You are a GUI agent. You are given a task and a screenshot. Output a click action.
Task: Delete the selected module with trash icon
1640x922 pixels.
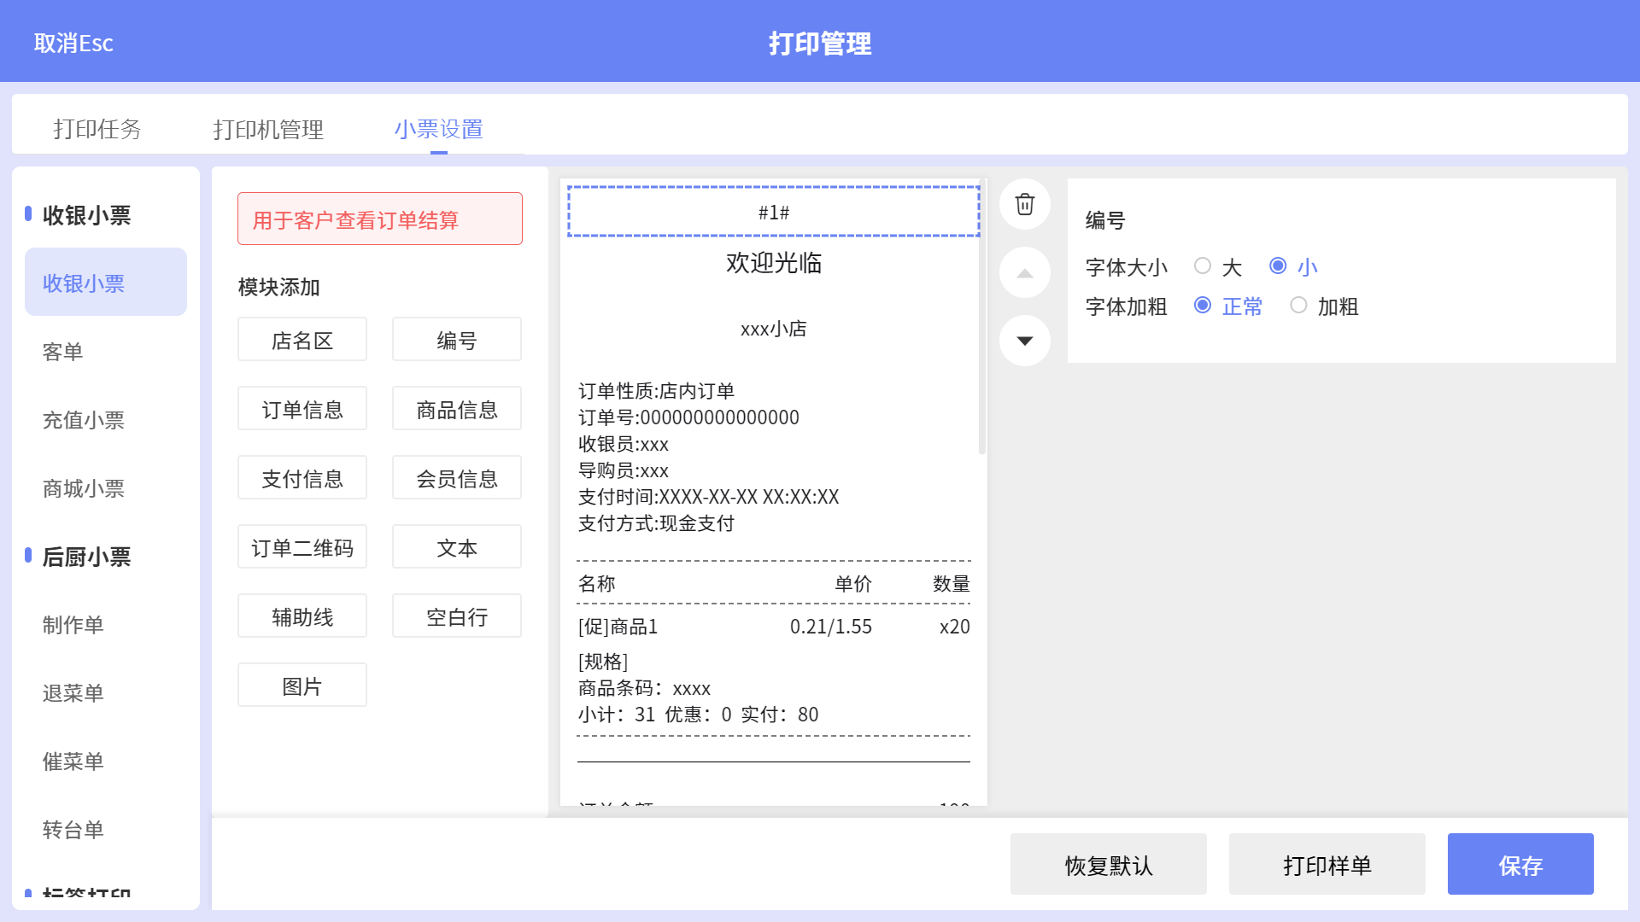click(1024, 204)
